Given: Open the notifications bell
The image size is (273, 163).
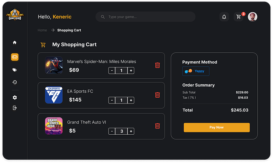Looking at the screenshot, I should point(224,17).
